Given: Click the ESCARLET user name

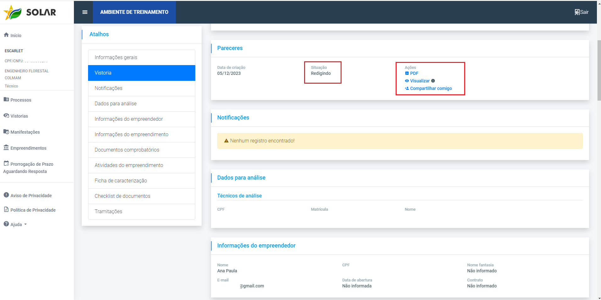Looking at the screenshot, I should [14, 51].
